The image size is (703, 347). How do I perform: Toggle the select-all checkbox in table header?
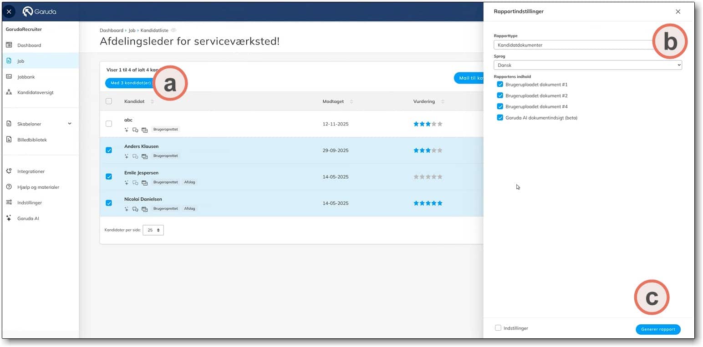(109, 101)
